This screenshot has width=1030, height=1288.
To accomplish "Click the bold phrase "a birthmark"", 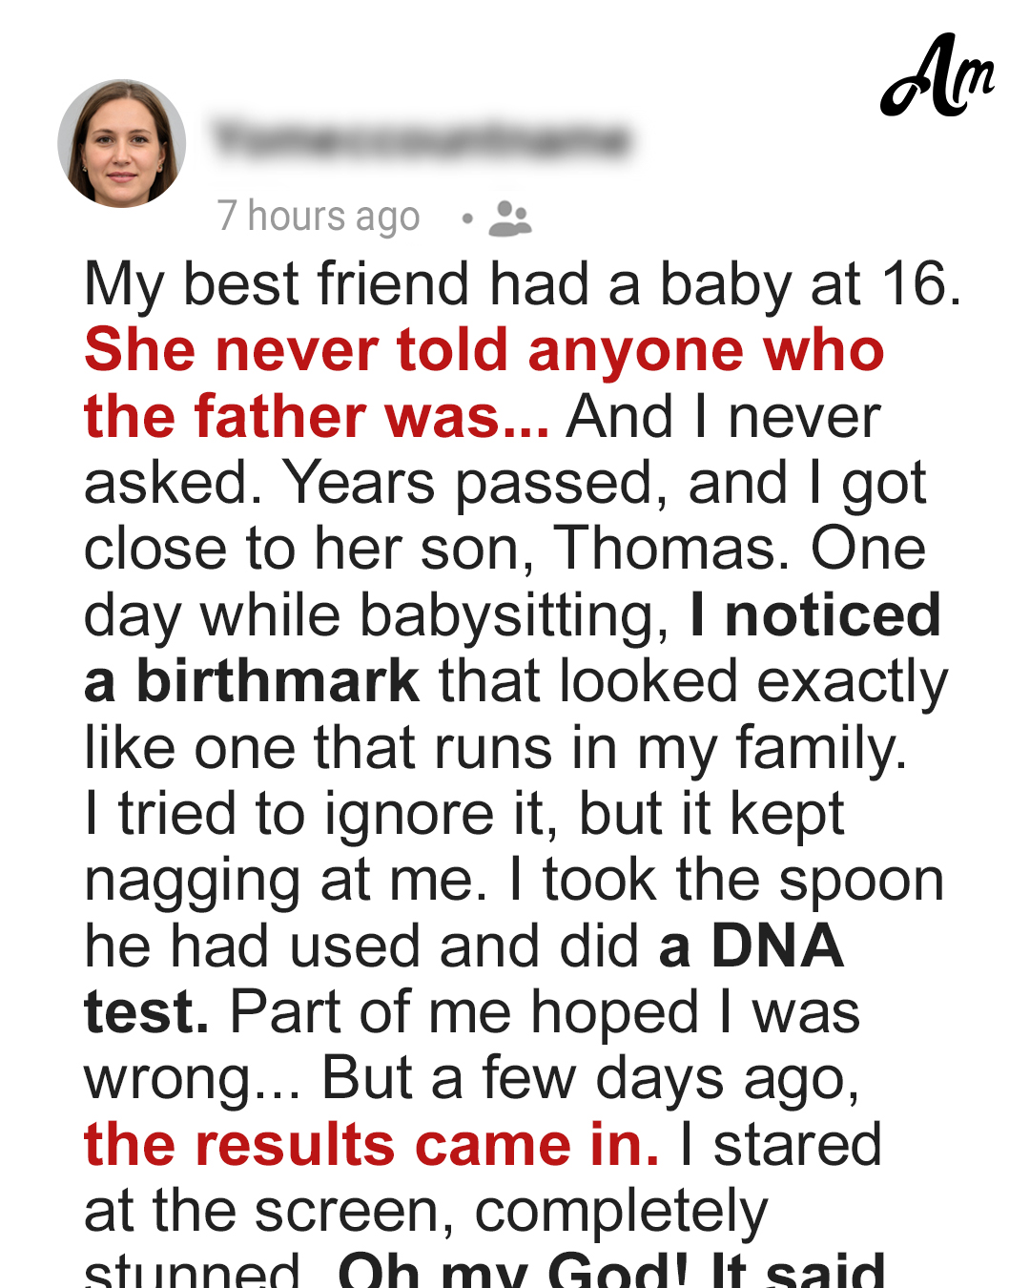I will (252, 681).
